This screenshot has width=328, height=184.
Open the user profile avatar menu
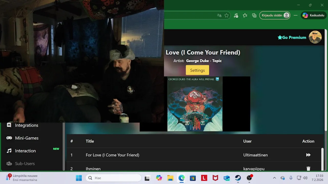pos(315,37)
